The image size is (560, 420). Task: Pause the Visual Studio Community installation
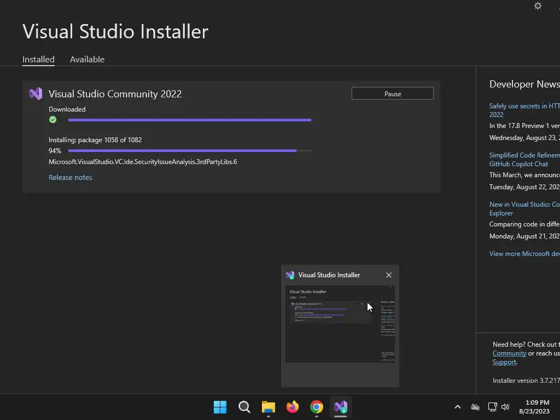393,94
